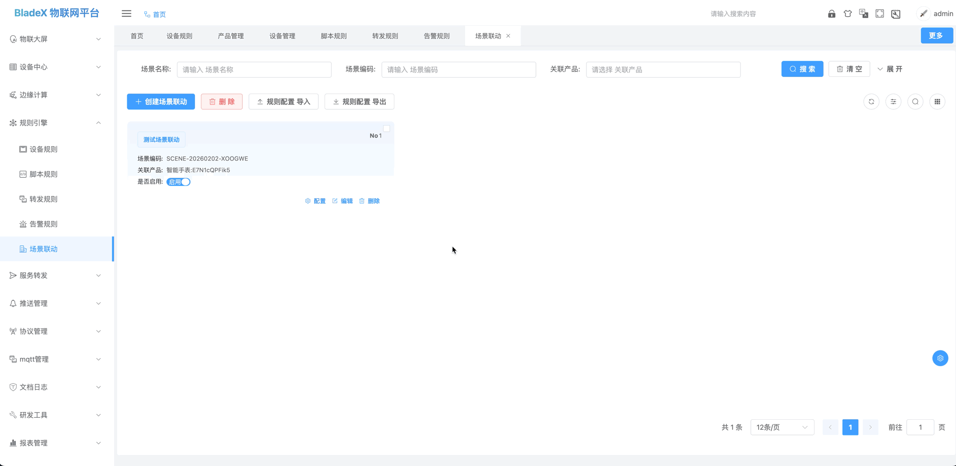
Task: Open the language switch icon in top bar
Action: pos(863,13)
